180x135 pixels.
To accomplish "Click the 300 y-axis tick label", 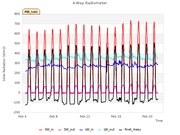I will pyautogui.click(x=17, y=63).
